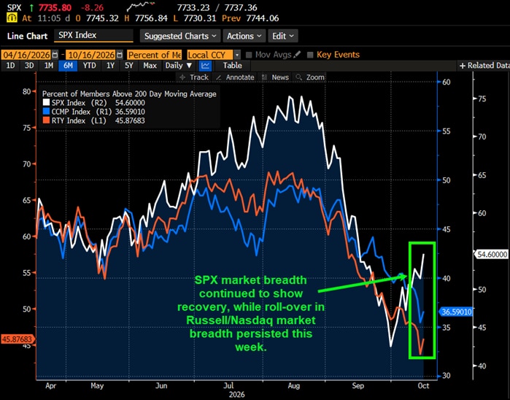Click the Line Chart title label
510x400 pixels.
coord(27,36)
